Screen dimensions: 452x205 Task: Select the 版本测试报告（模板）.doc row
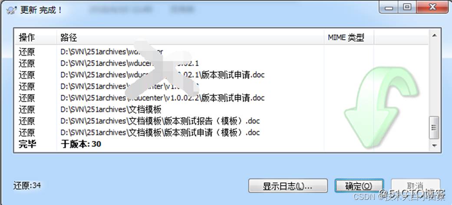[x=221, y=121]
